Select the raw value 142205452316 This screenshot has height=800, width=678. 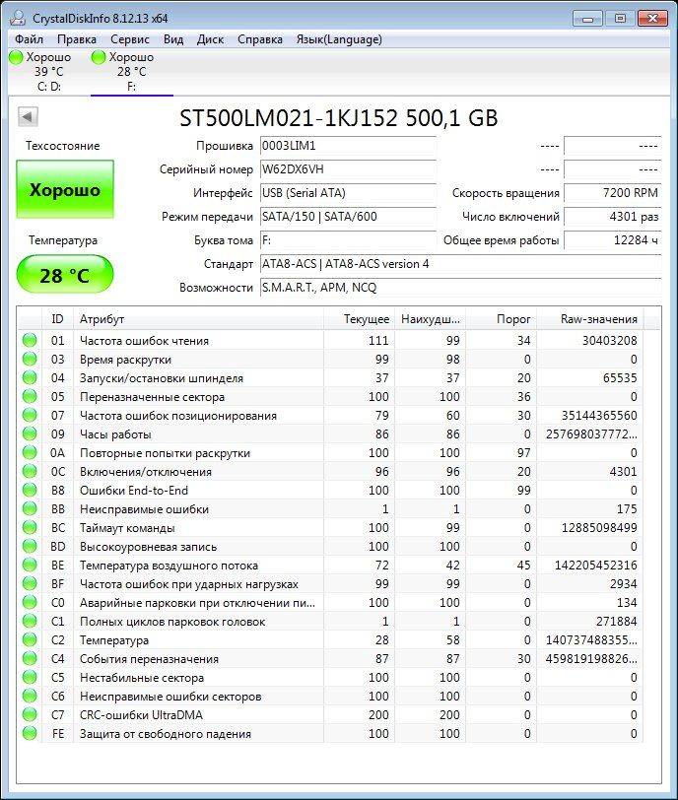(x=596, y=566)
